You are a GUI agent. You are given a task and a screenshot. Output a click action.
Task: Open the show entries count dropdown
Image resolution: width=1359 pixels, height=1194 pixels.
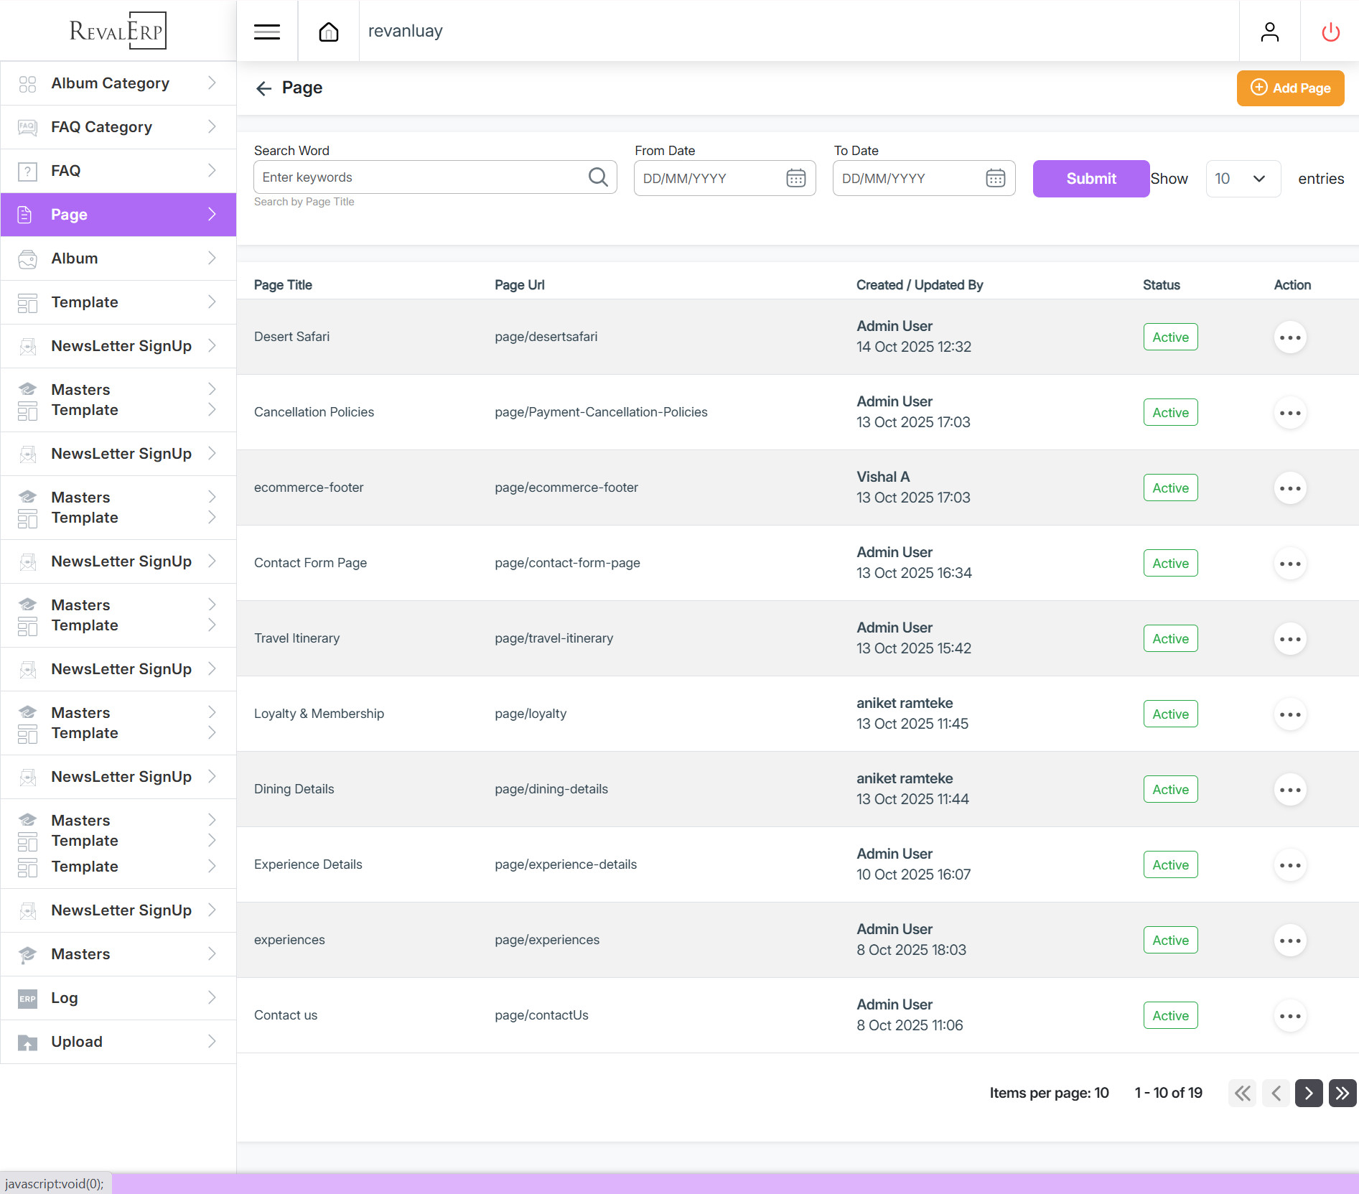(x=1242, y=179)
